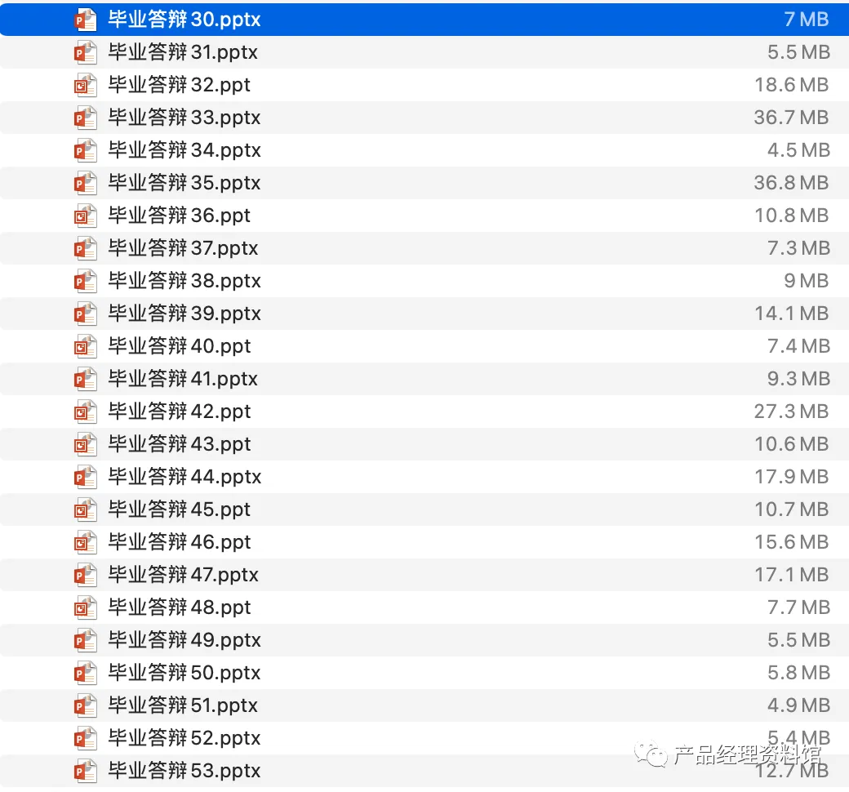
Task: Choose file name 毕业答辩 33.pptx
Action: 184,118
